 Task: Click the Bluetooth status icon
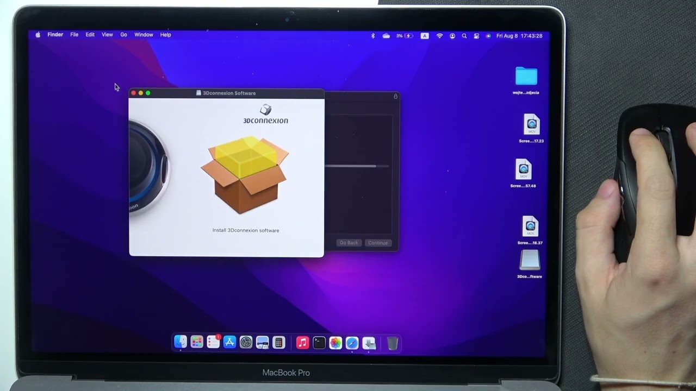tap(373, 36)
